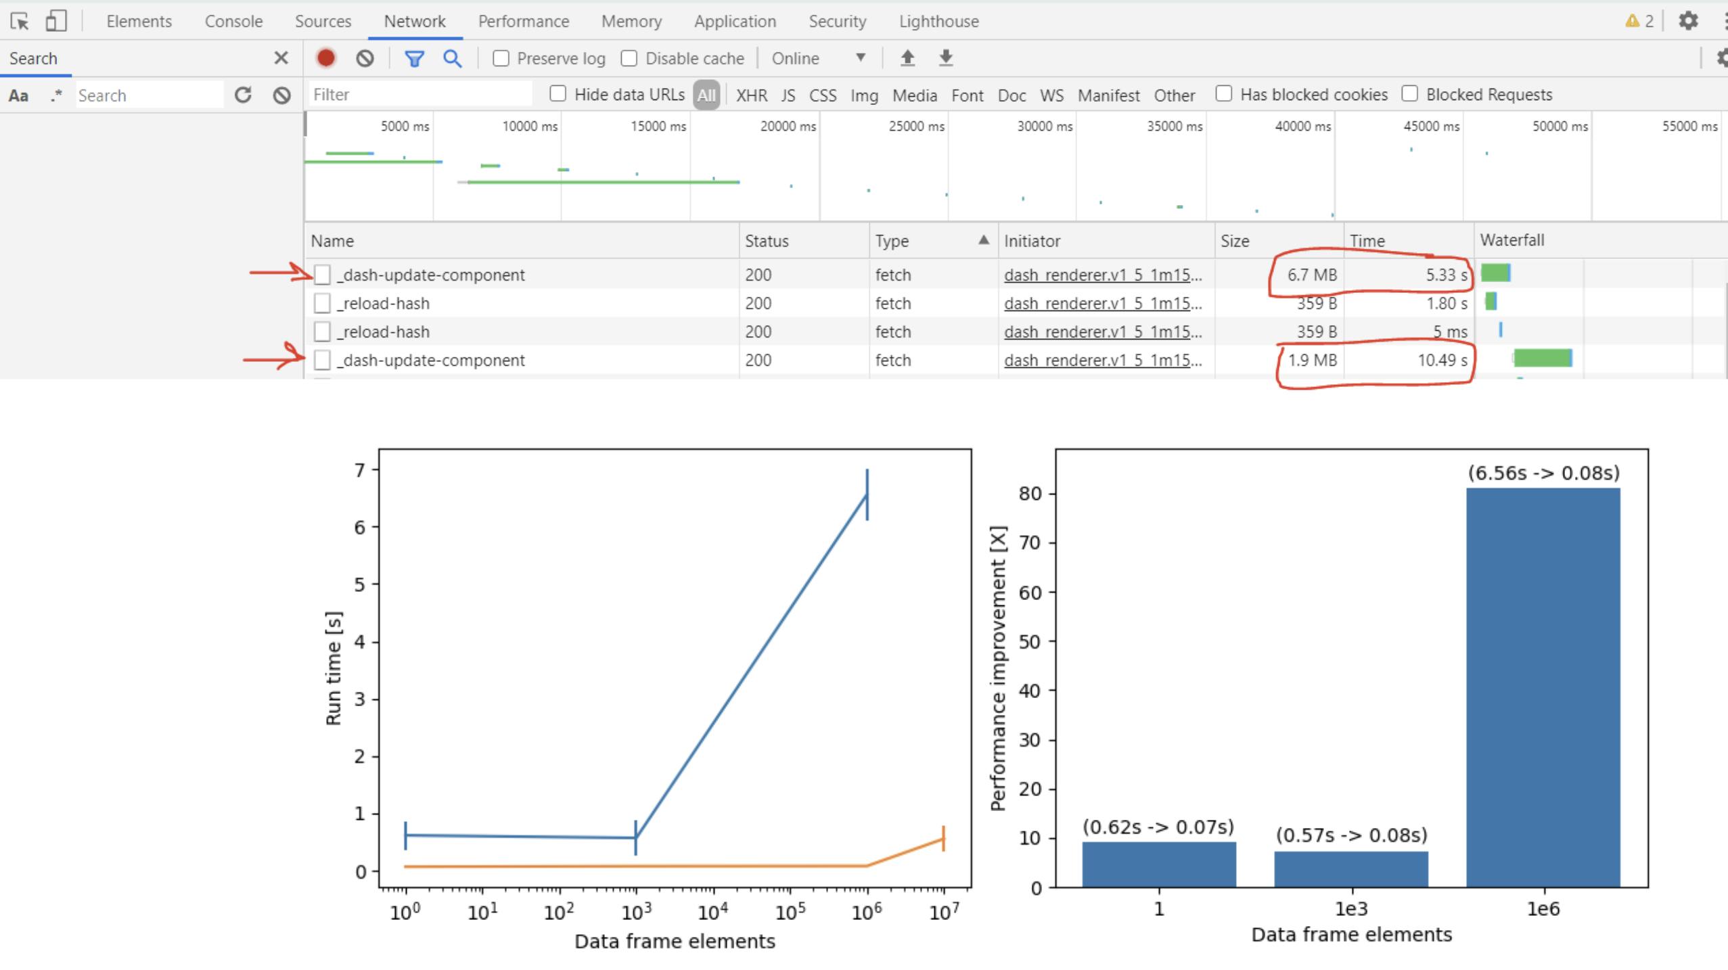
Task: Open the Online throttling dropdown
Action: tap(819, 58)
